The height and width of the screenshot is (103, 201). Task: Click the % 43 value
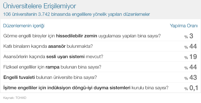[x=191, y=77]
